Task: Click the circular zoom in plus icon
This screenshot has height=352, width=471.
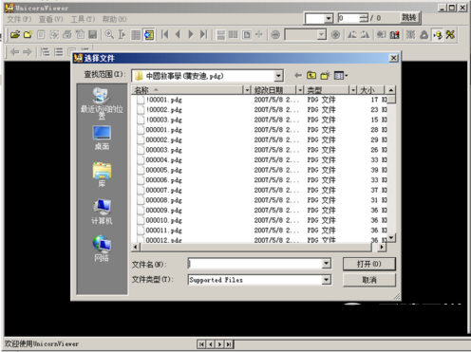Action: (335, 34)
